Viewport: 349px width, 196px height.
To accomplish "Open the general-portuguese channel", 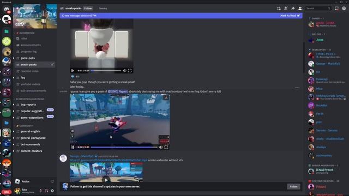I will tap(35, 138).
